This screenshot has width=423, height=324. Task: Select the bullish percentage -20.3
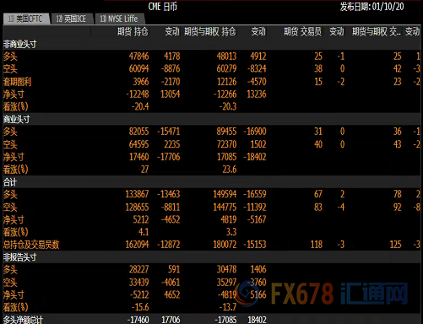click(x=228, y=106)
